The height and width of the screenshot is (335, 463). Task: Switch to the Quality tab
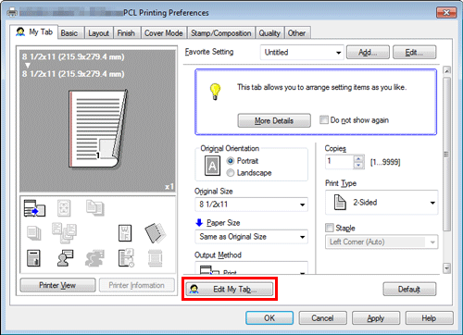[269, 33]
